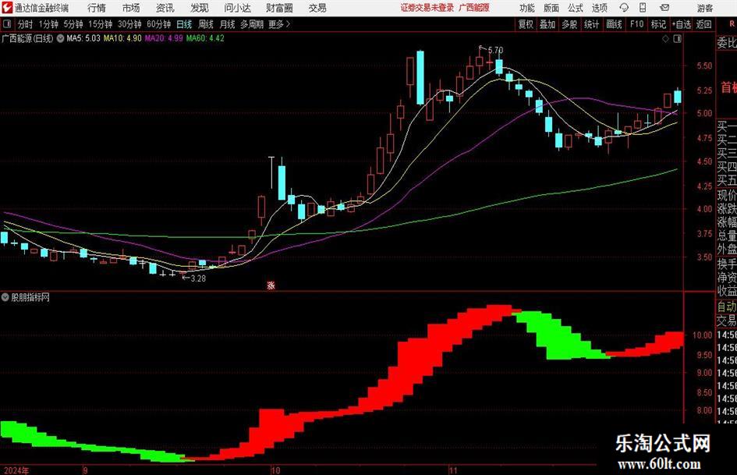Open the 交易 menu
This screenshot has width=737, height=475.
pos(317,8)
